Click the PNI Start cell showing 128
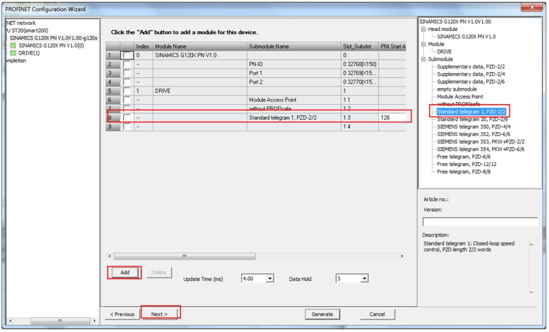The image size is (549, 332). [392, 118]
